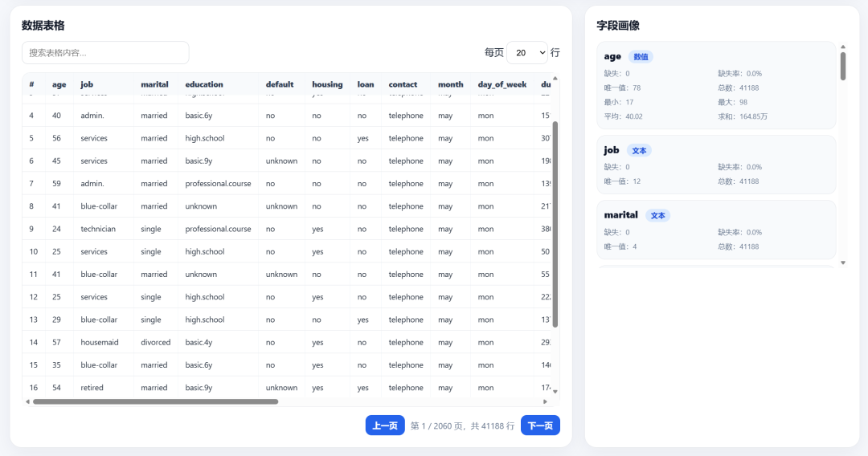Click the horizontal scrollbar's right arrow
The height and width of the screenshot is (456, 868).
pos(545,402)
